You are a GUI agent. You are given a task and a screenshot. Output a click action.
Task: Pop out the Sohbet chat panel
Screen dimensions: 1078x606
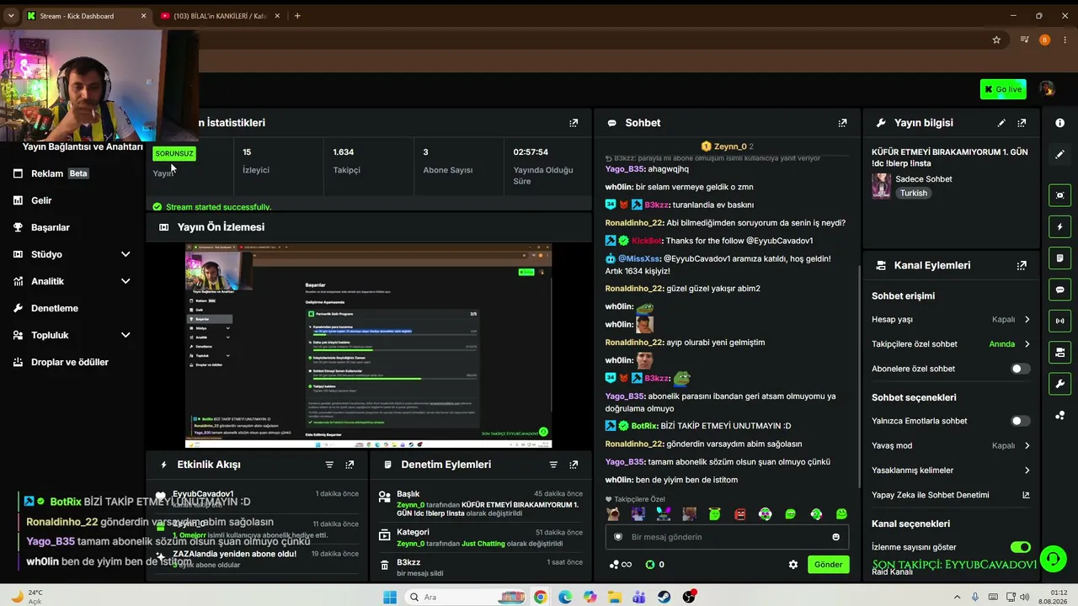(x=842, y=123)
